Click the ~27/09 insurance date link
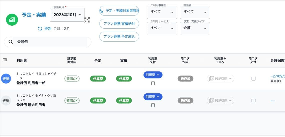Screen dimensions: 285x137 tap(278, 76)
